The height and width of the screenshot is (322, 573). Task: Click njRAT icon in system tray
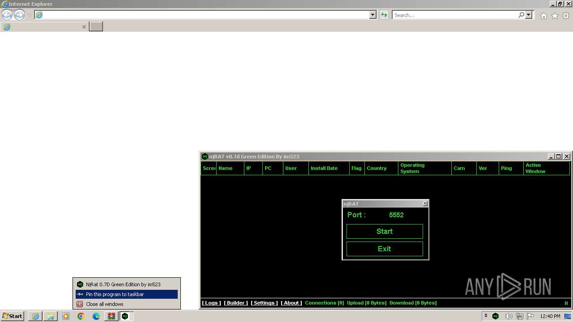pos(496,316)
